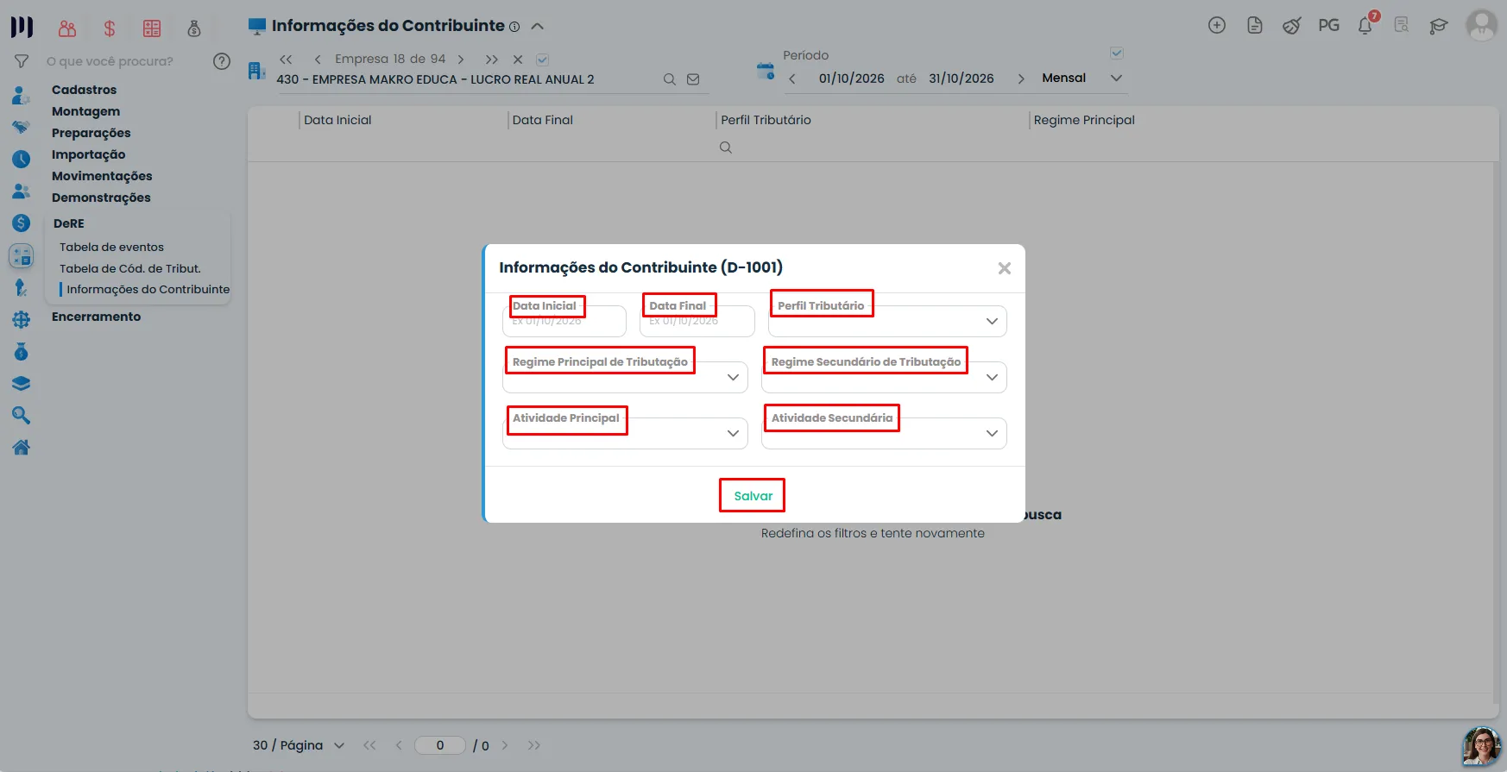Open the Mensal period type dropdown
1507x772 pixels.
tap(1082, 78)
